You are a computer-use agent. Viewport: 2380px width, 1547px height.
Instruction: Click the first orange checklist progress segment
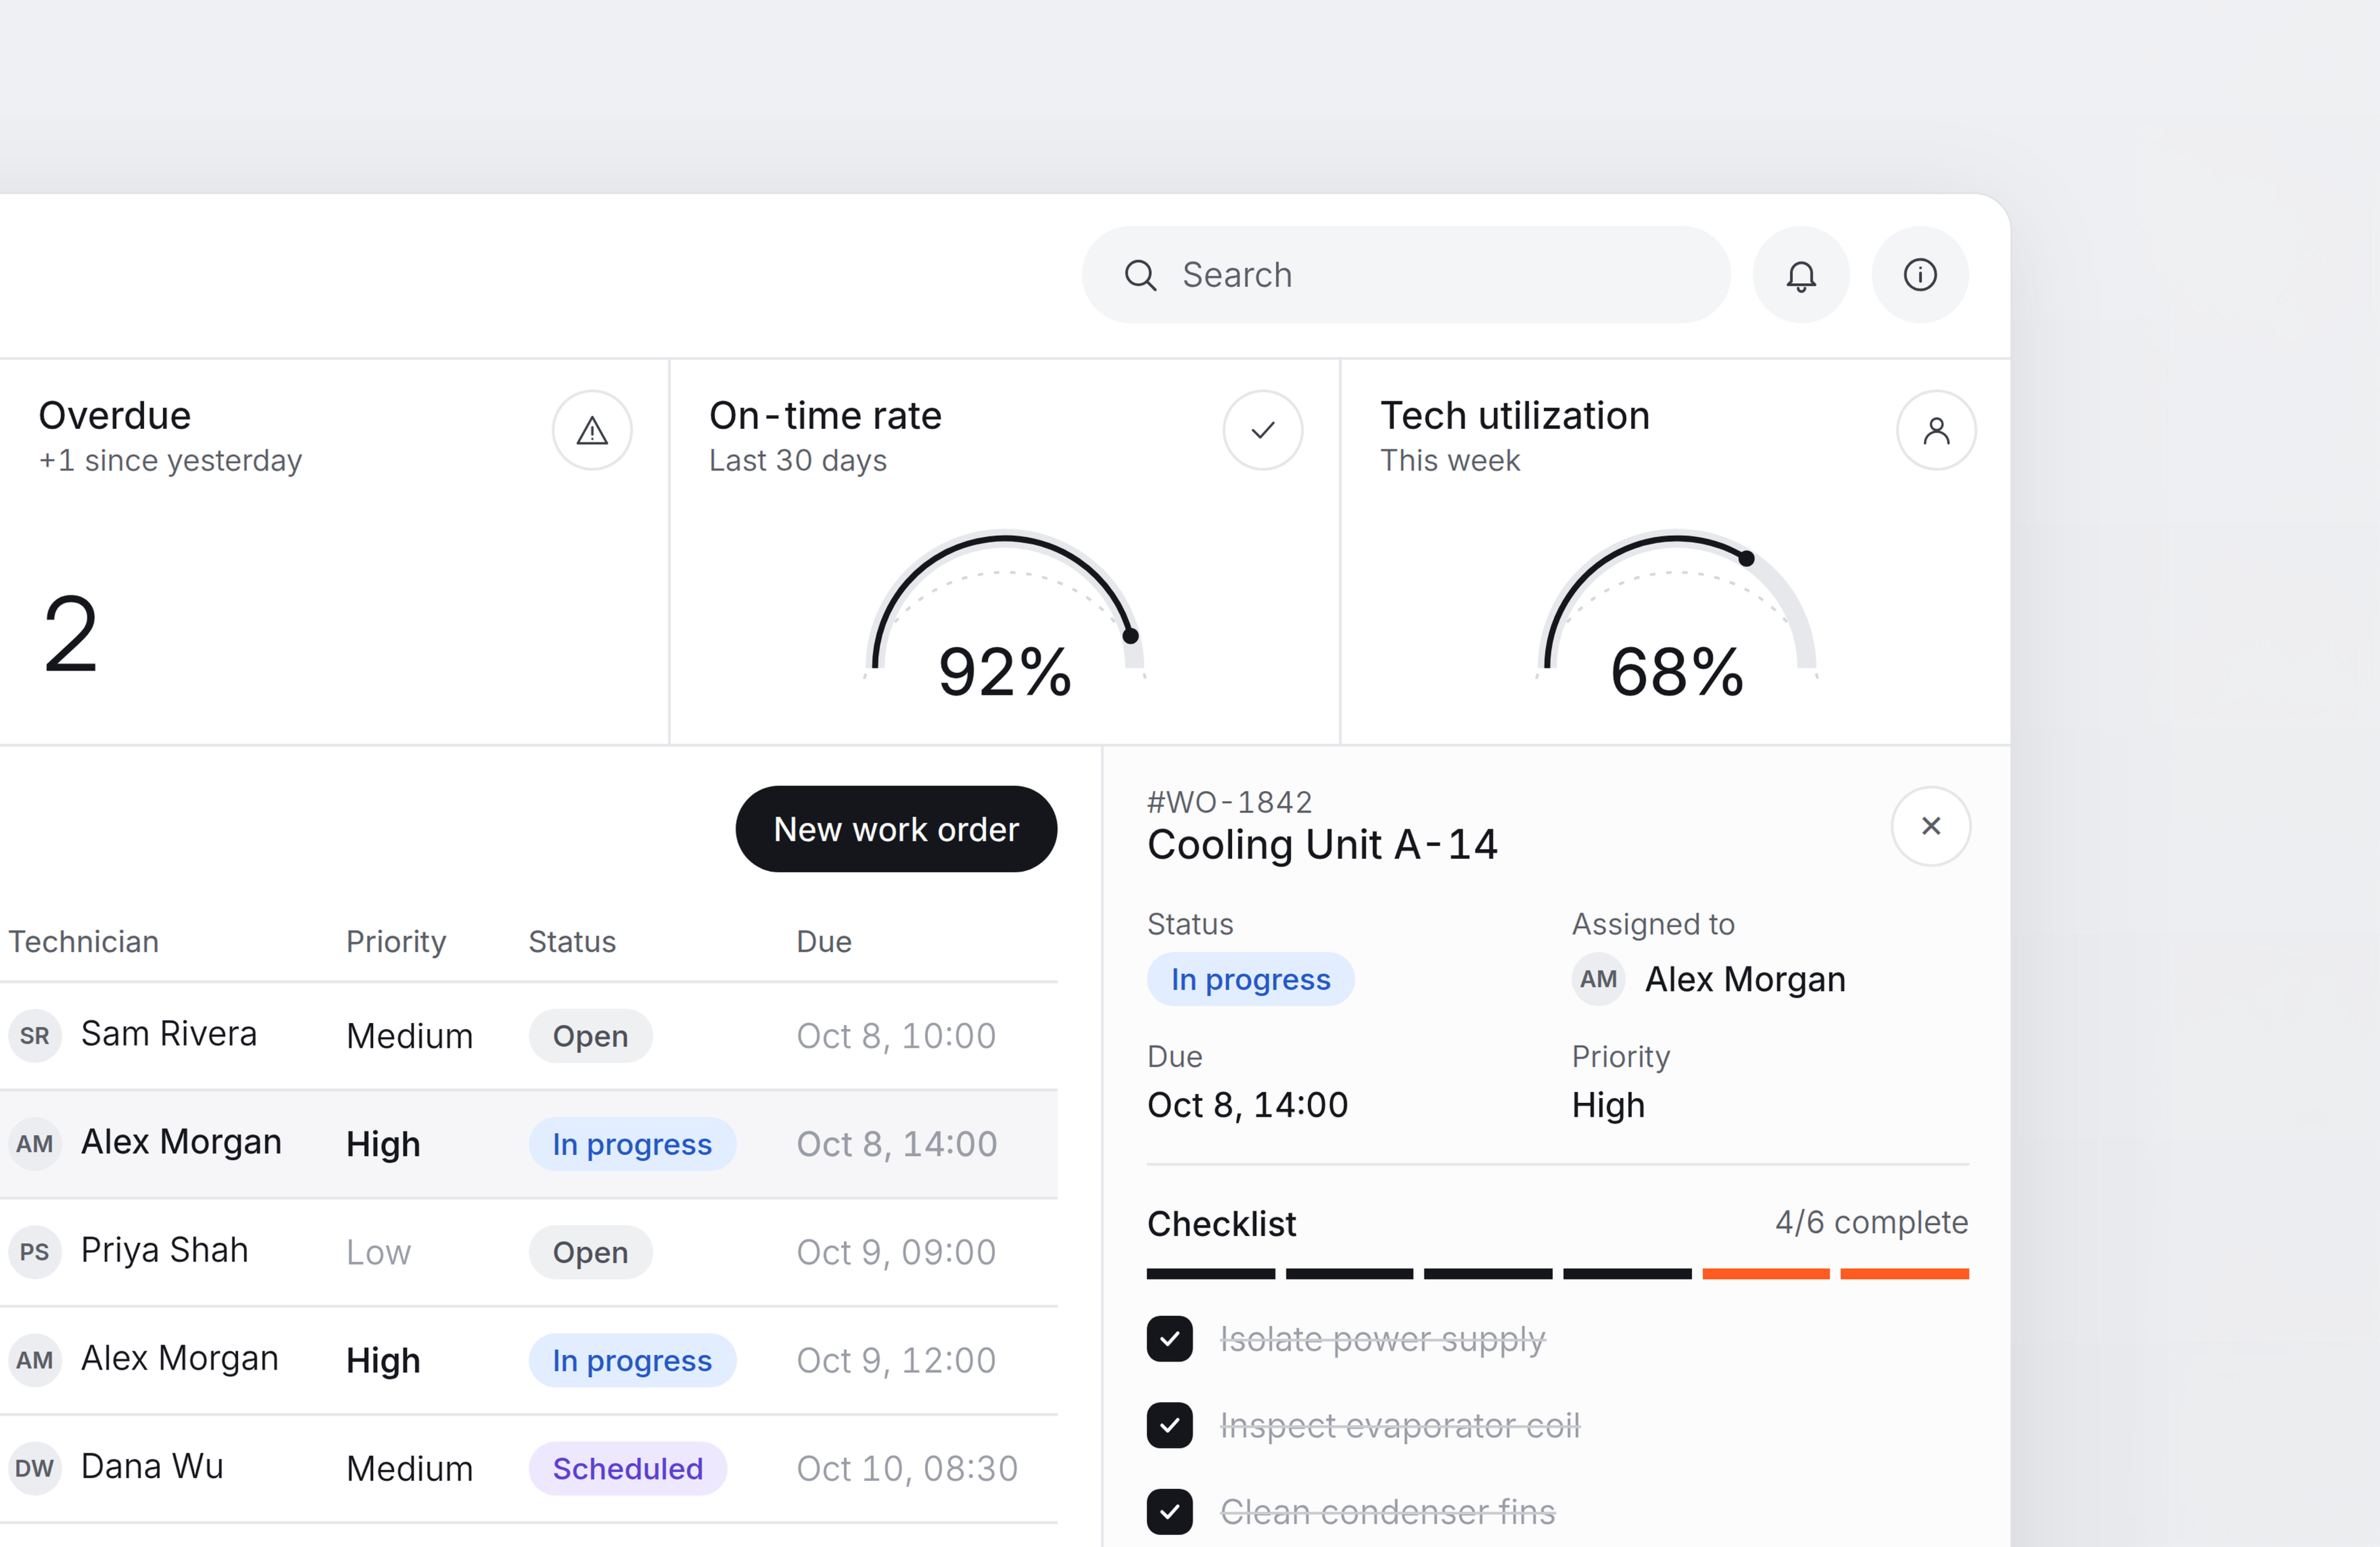(1766, 1274)
